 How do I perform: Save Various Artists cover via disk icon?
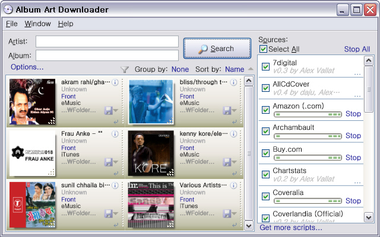(x=227, y=213)
